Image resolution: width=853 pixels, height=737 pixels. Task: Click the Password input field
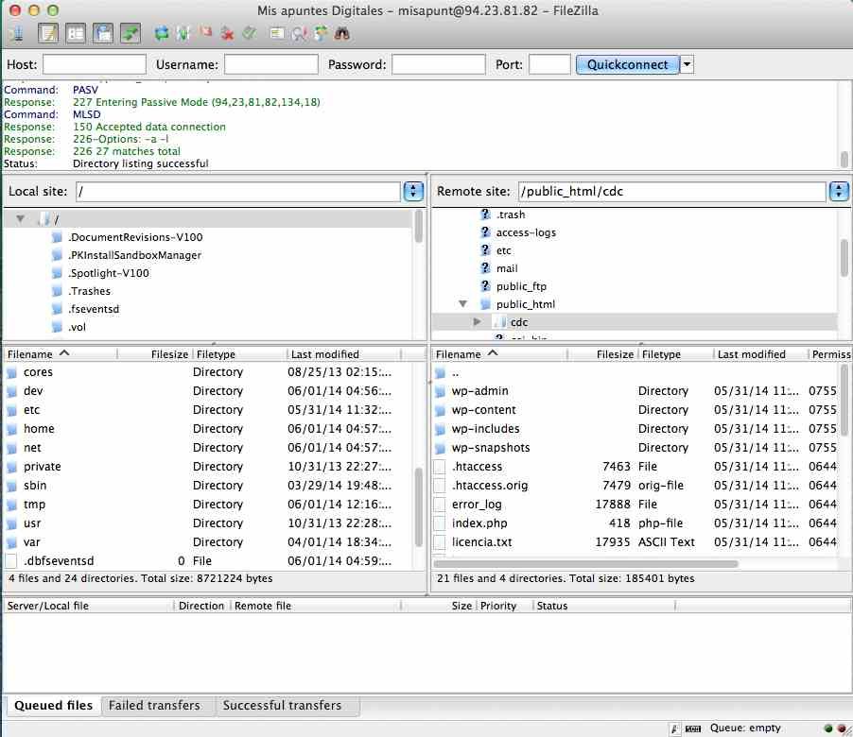click(x=439, y=64)
